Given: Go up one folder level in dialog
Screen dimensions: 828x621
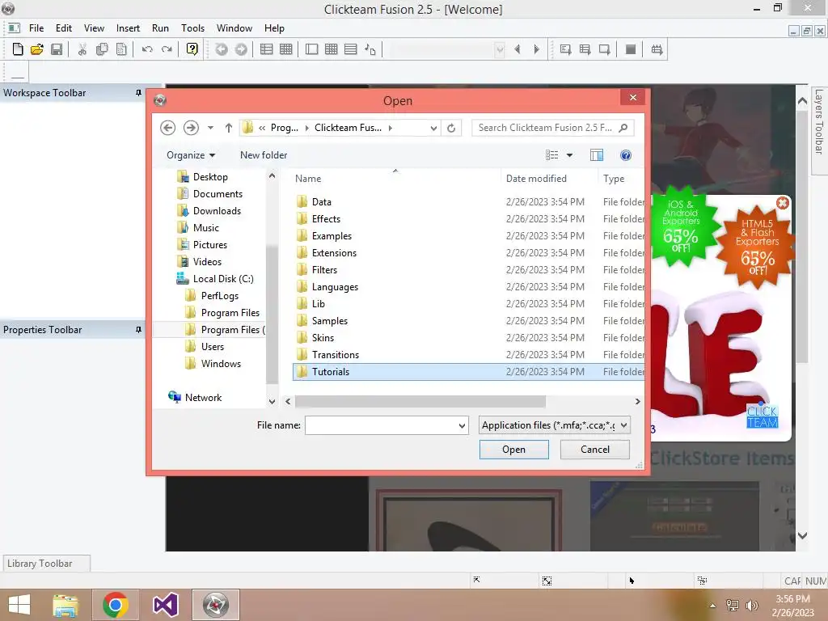Looking at the screenshot, I should (229, 128).
